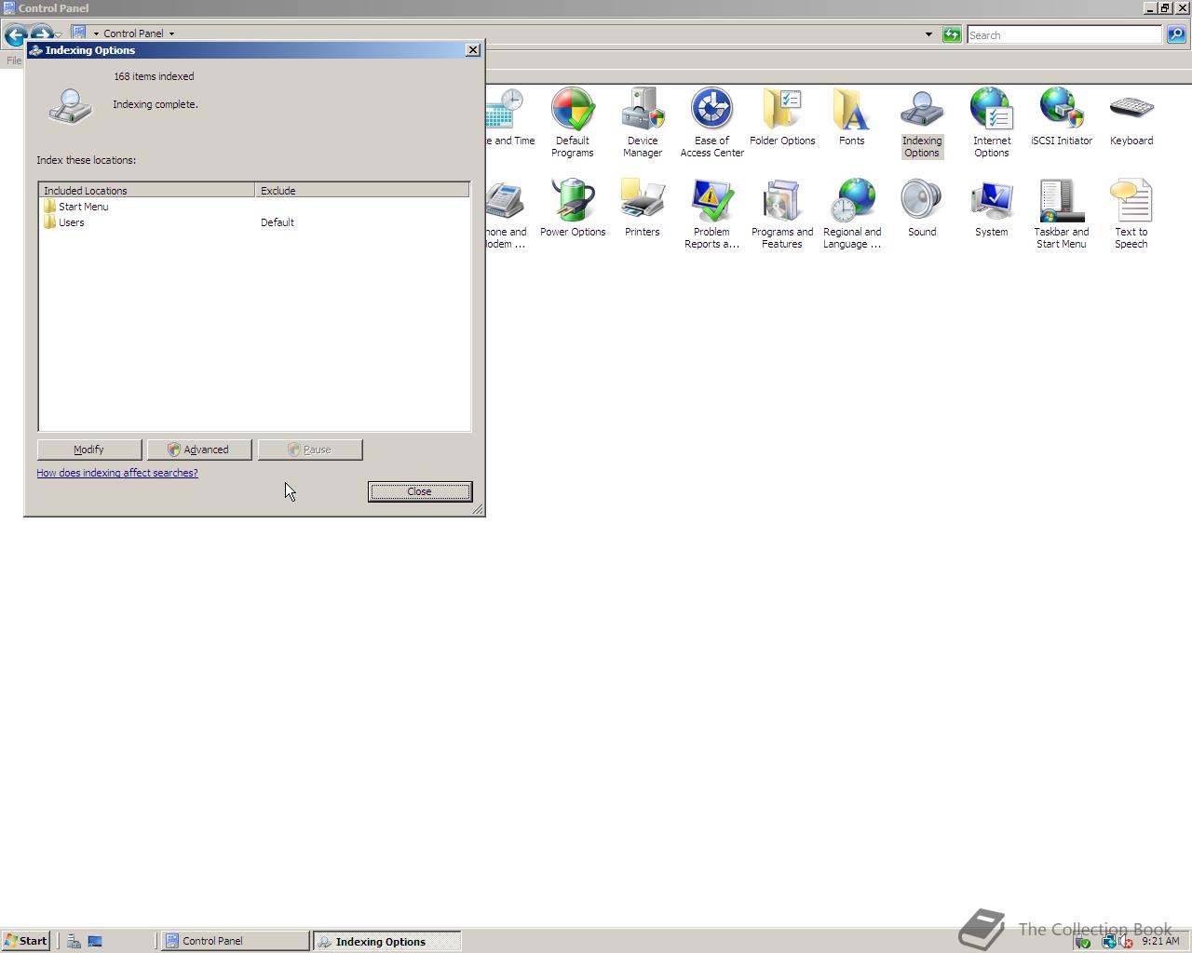Click the Default exclude value for Users
The width and height of the screenshot is (1192, 953).
[x=278, y=222]
